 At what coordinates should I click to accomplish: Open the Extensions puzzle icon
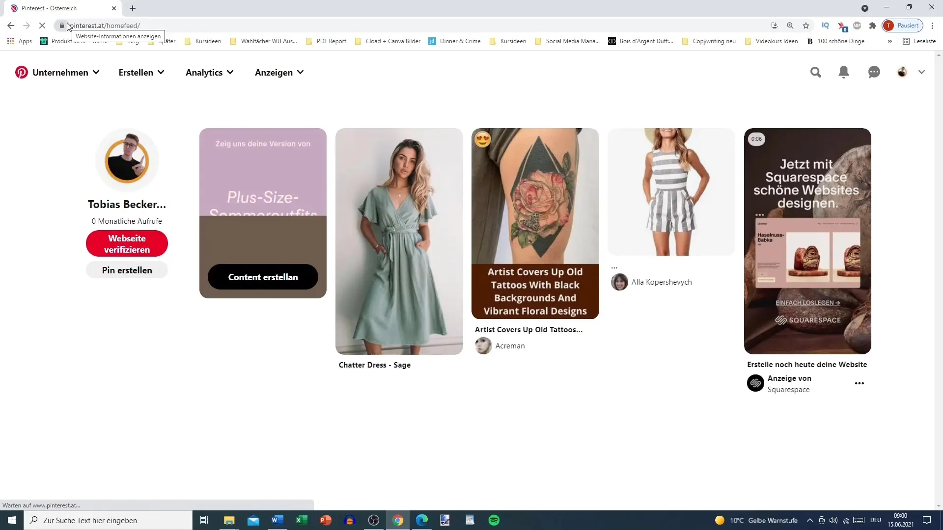(873, 26)
